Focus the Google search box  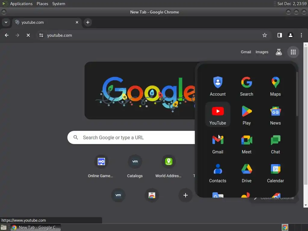[131, 137]
